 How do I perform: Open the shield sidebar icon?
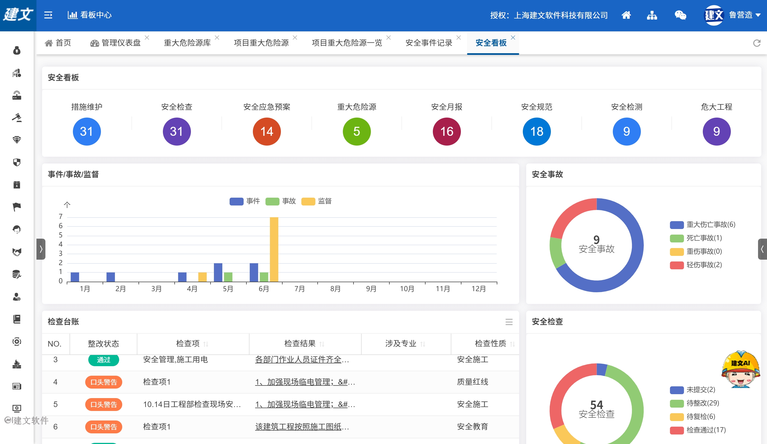click(17, 162)
